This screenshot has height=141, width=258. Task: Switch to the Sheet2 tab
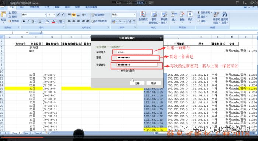(27, 133)
